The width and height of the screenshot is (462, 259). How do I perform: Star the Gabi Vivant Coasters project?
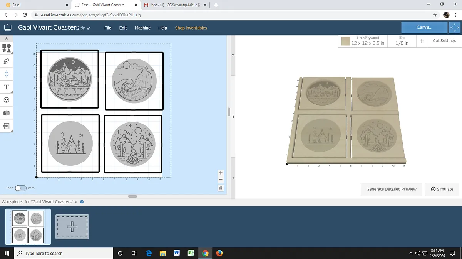83,28
